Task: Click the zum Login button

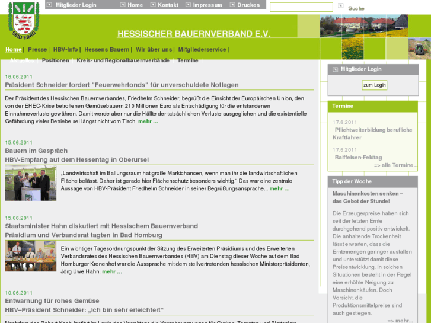Action: pos(374,85)
